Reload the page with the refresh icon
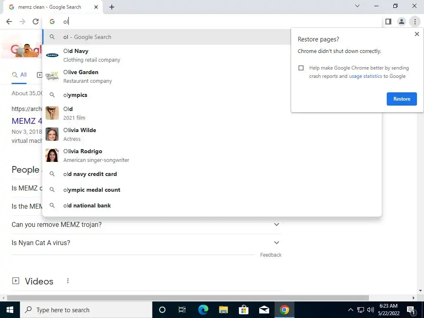424x318 pixels. 36,22
